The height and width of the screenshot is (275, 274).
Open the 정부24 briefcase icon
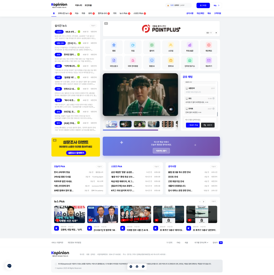click(x=171, y=60)
